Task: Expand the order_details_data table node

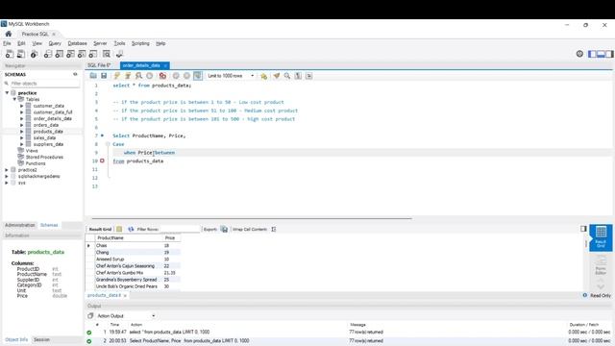Action: (21, 118)
